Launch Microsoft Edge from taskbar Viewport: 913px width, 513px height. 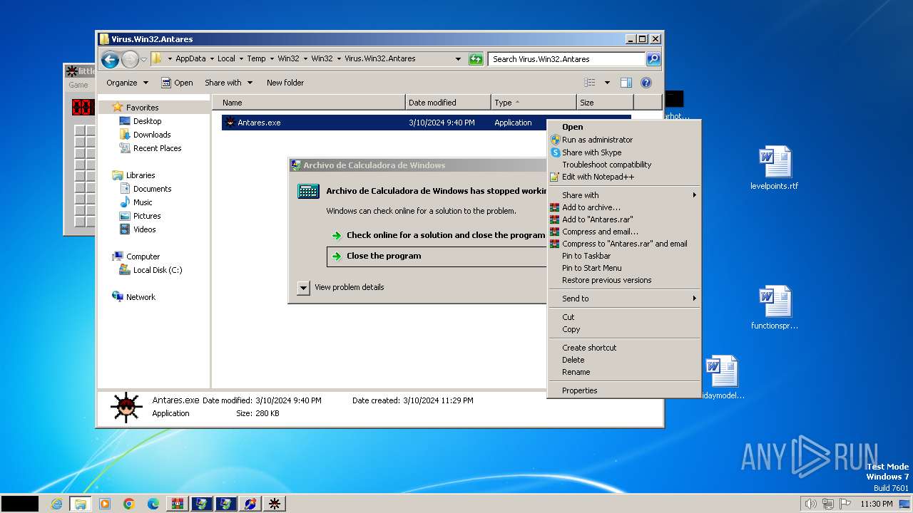153,504
